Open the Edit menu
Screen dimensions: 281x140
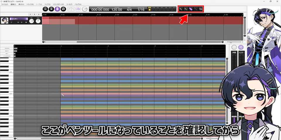tap(13, 4)
